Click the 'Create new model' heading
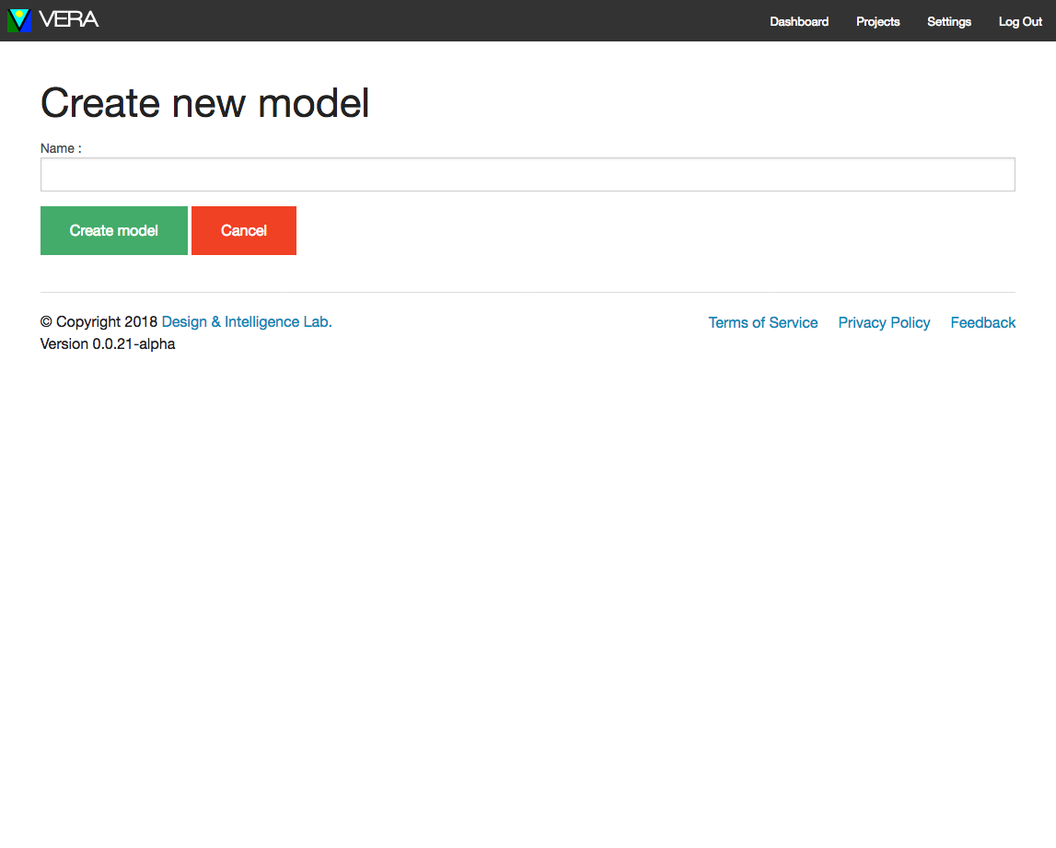 [x=204, y=103]
